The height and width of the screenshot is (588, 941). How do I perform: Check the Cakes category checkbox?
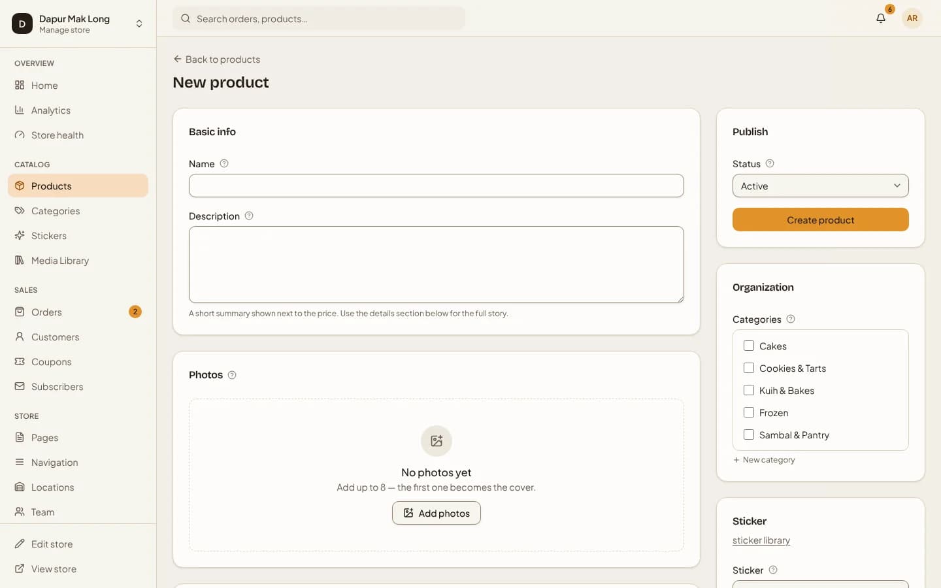click(749, 346)
